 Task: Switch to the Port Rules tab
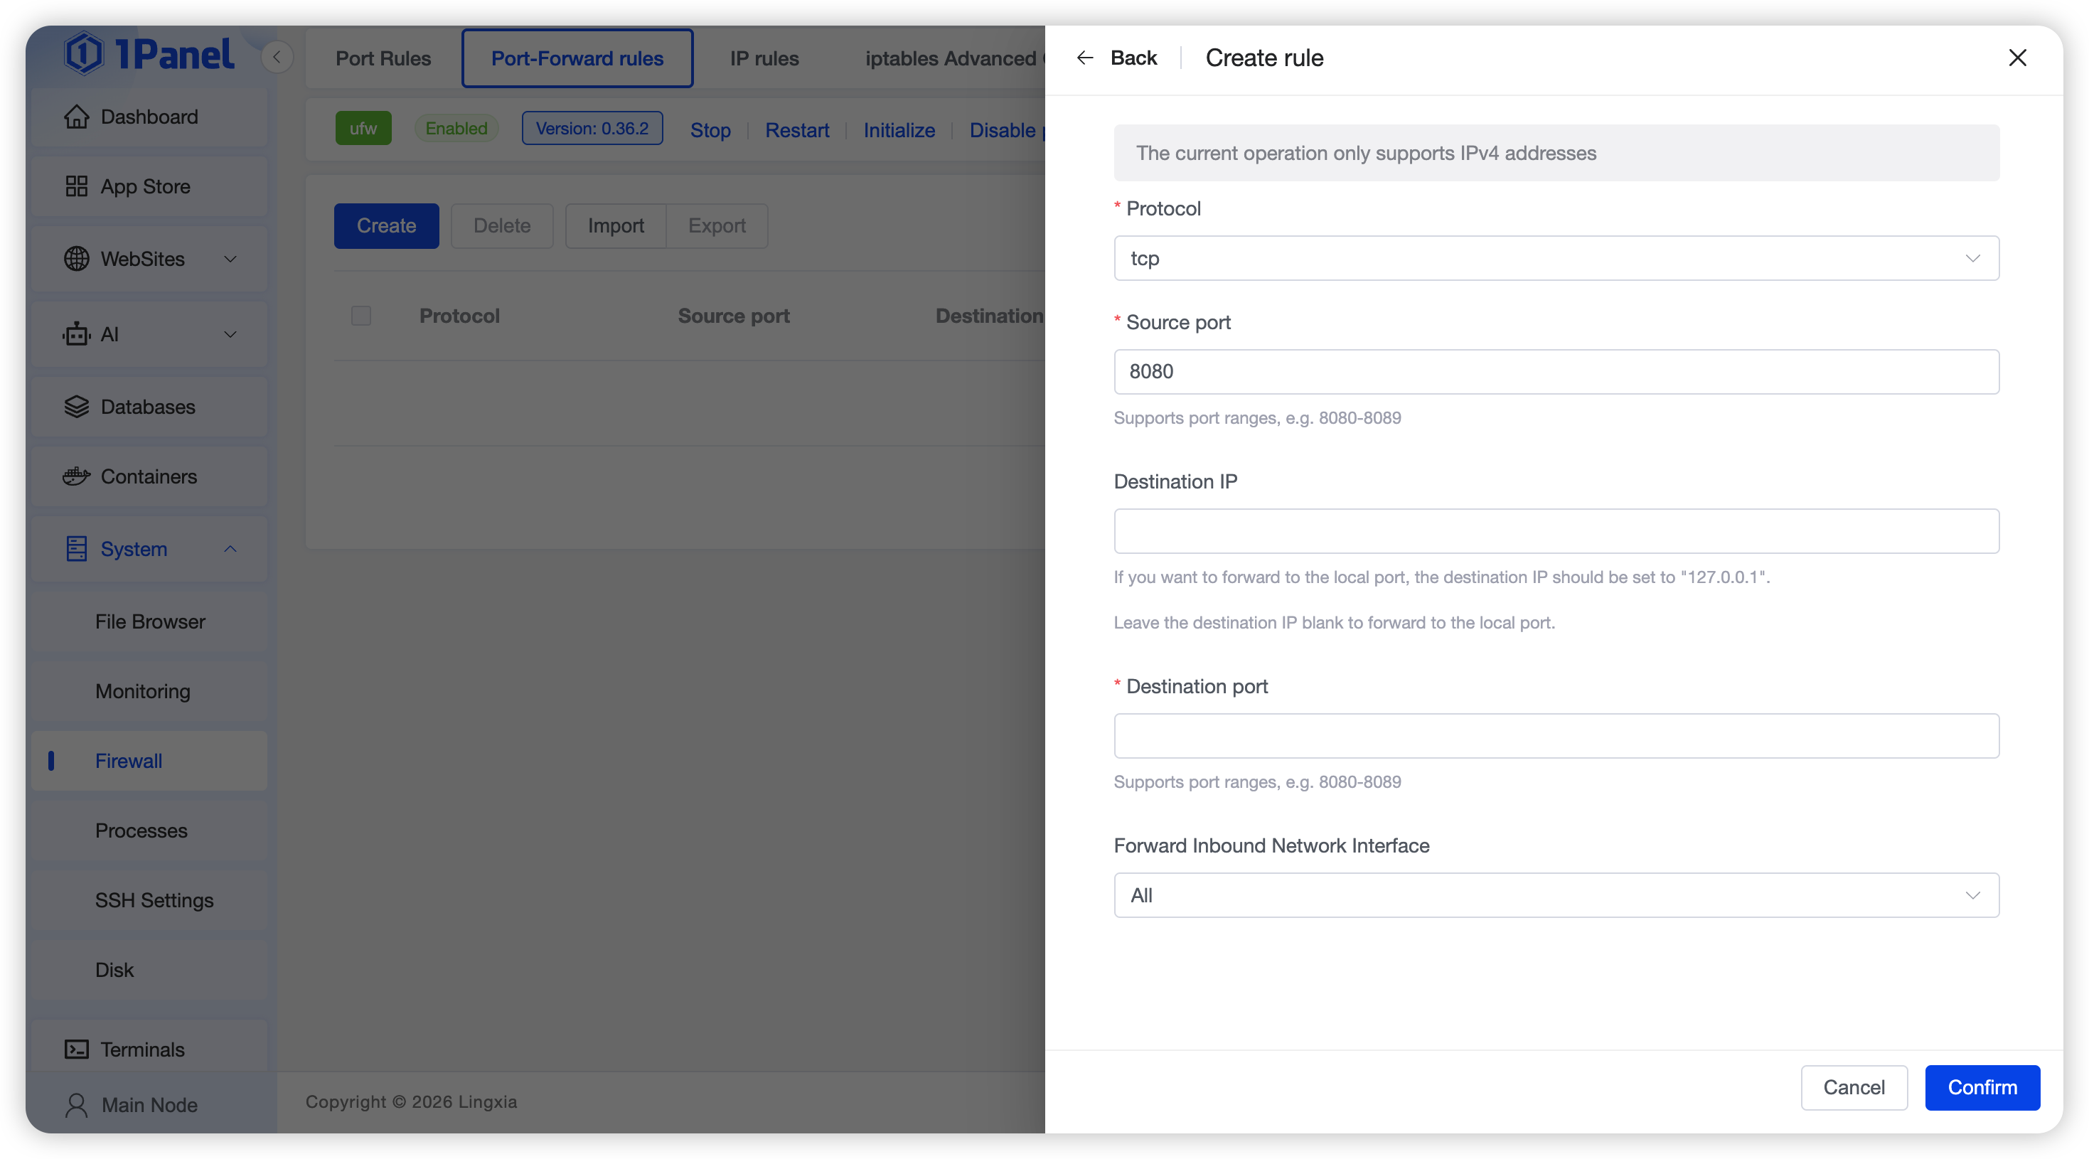[383, 58]
